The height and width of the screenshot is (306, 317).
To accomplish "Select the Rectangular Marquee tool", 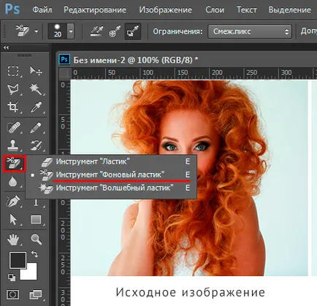I will click(x=13, y=71).
